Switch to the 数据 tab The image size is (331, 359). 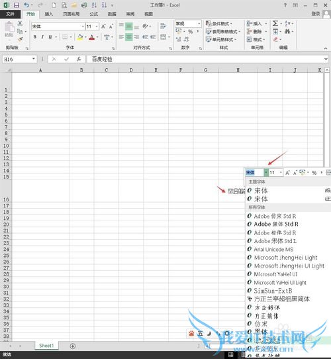point(112,14)
